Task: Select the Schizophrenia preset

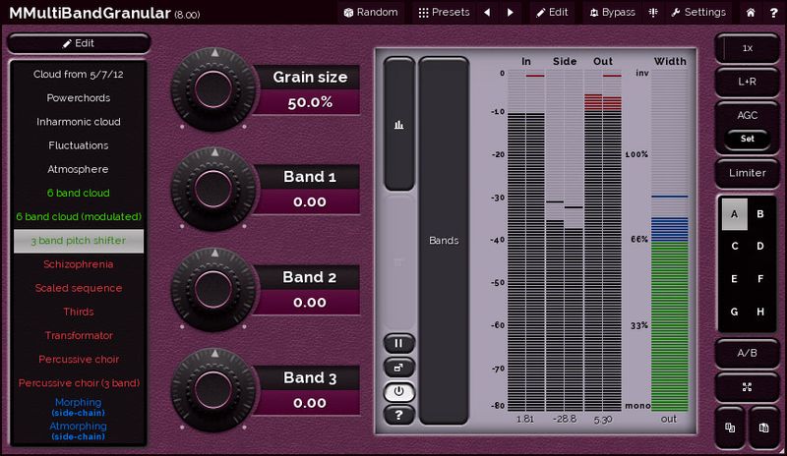Action: [79, 264]
